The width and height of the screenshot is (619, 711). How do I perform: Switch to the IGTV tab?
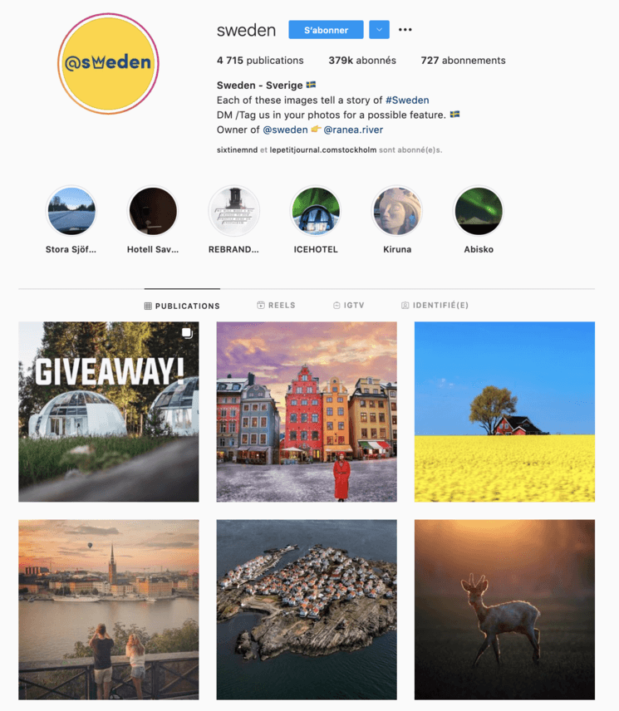pyautogui.click(x=349, y=305)
